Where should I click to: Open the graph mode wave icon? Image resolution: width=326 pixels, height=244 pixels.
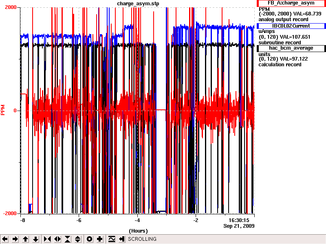coord(111,239)
